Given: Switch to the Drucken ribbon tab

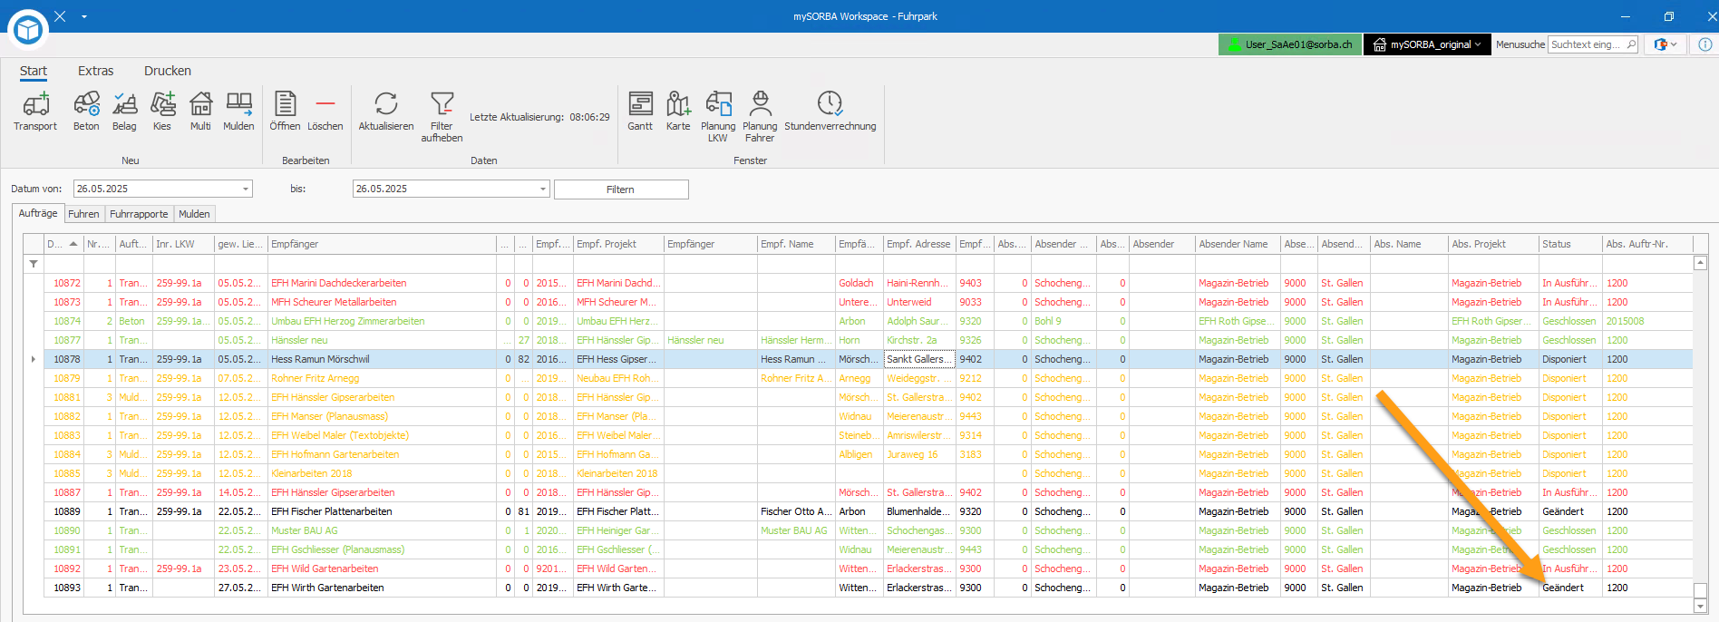Looking at the screenshot, I should (168, 71).
